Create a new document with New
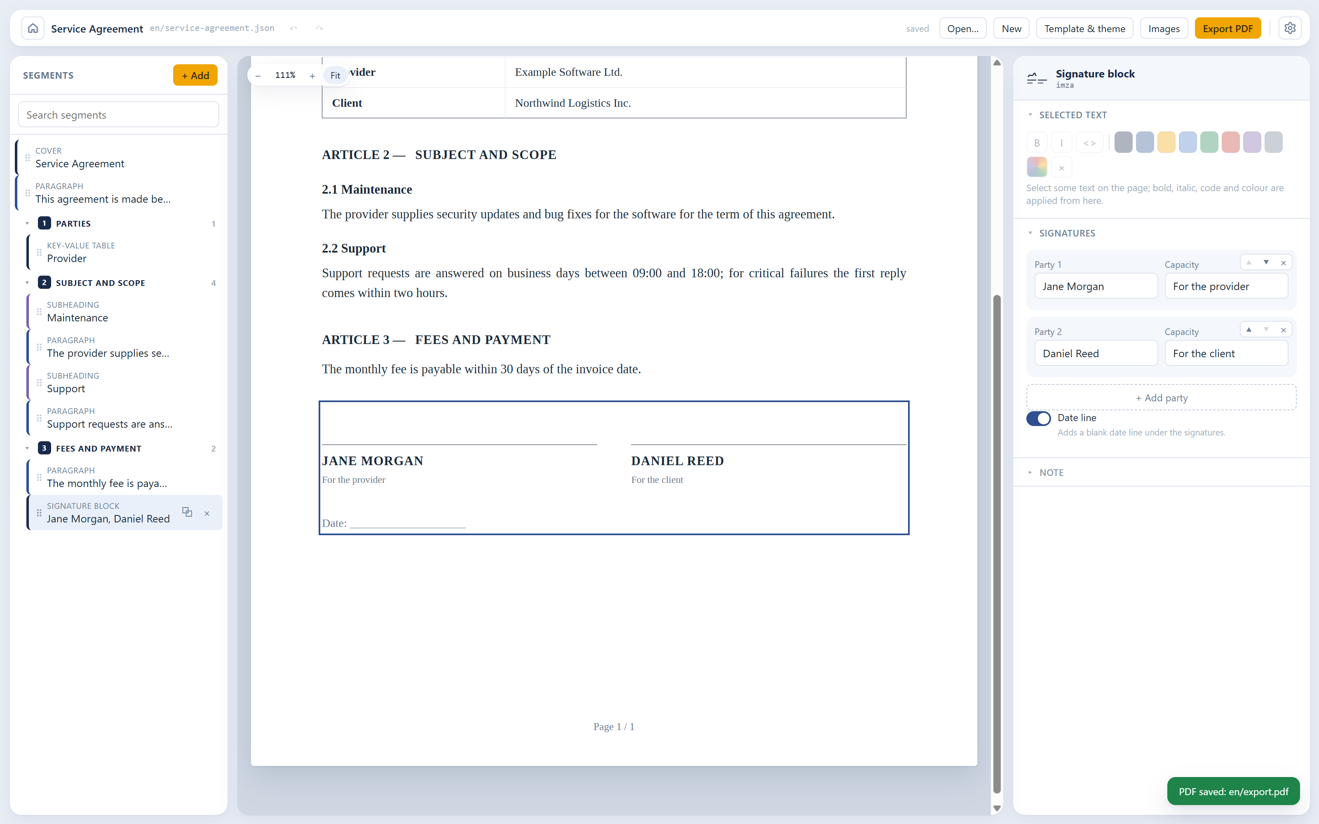 1011,28
